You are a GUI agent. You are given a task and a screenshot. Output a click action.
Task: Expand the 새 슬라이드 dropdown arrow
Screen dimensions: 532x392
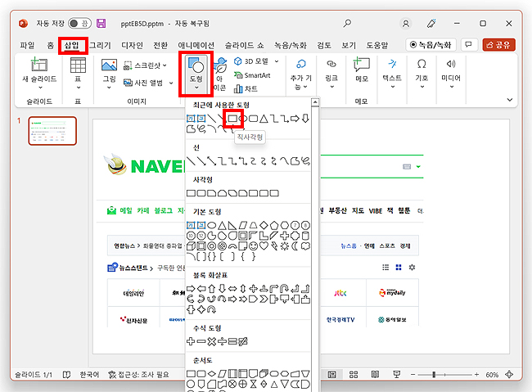(x=40, y=88)
